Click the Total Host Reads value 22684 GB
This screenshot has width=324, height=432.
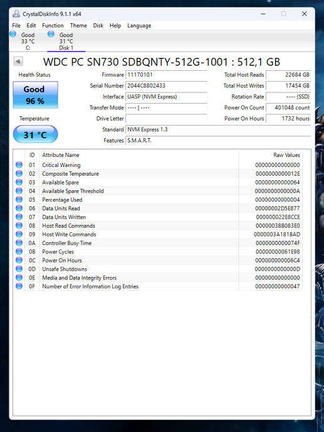coord(288,75)
